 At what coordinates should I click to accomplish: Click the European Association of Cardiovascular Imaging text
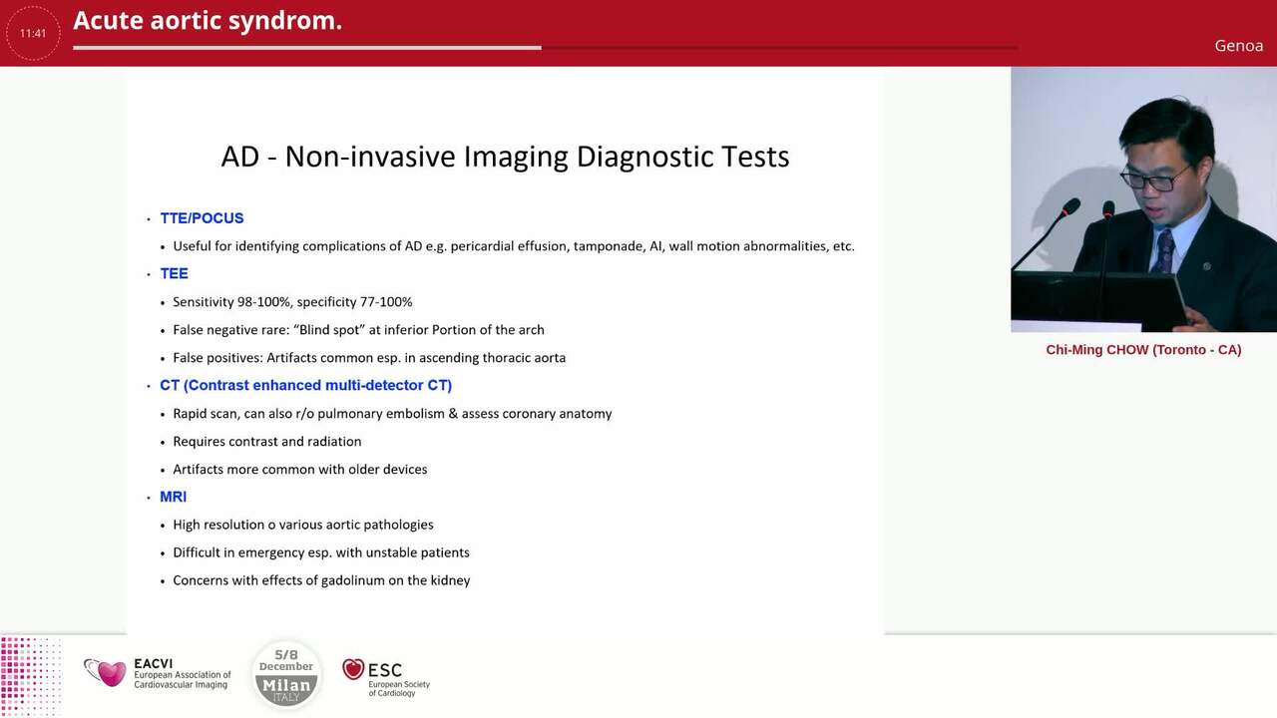[x=182, y=679]
